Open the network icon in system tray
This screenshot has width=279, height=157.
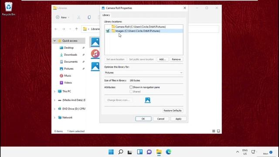pos(253,152)
